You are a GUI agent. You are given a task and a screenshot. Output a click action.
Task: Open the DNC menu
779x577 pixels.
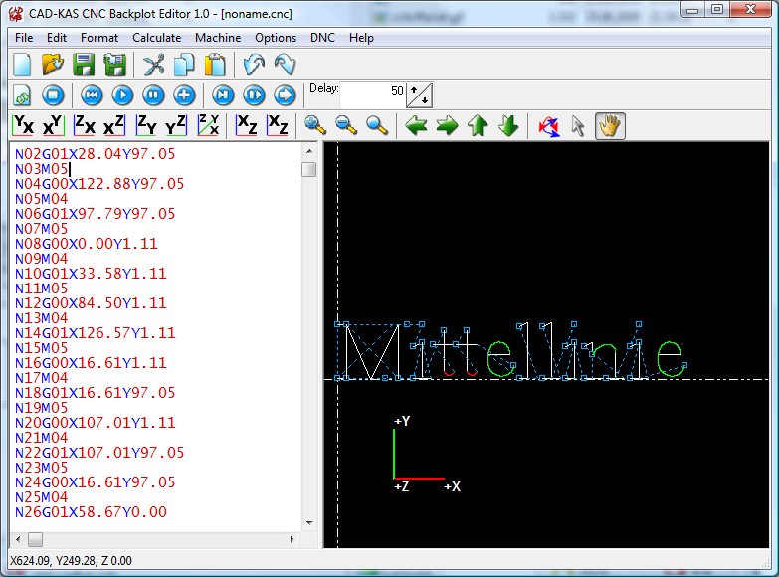coord(322,38)
